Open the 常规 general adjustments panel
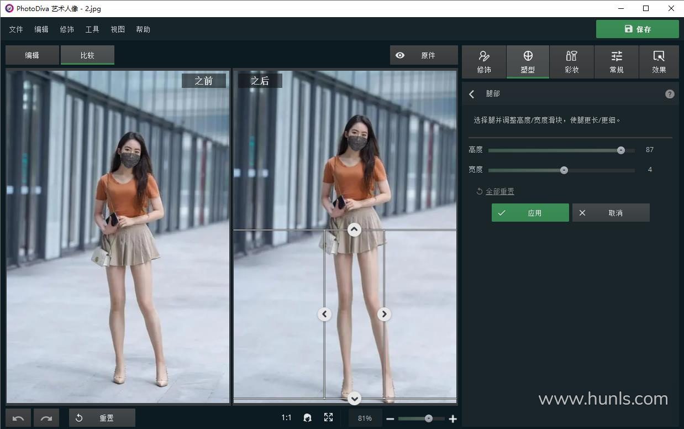Image resolution: width=684 pixels, height=429 pixels. point(617,62)
